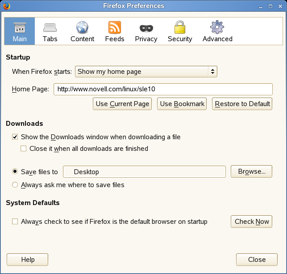Click the Check Now button
Screen dimensions: 287x274
[251, 222]
